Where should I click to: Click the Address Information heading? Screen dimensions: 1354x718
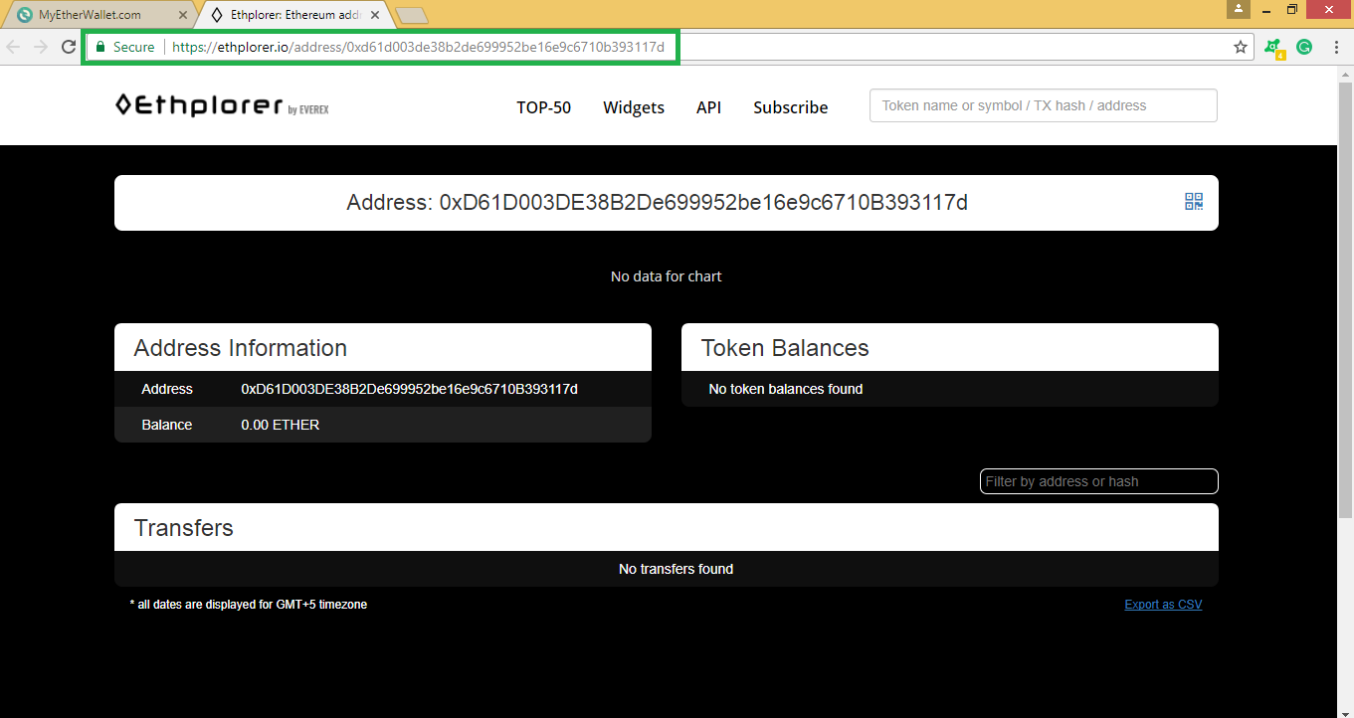point(240,348)
